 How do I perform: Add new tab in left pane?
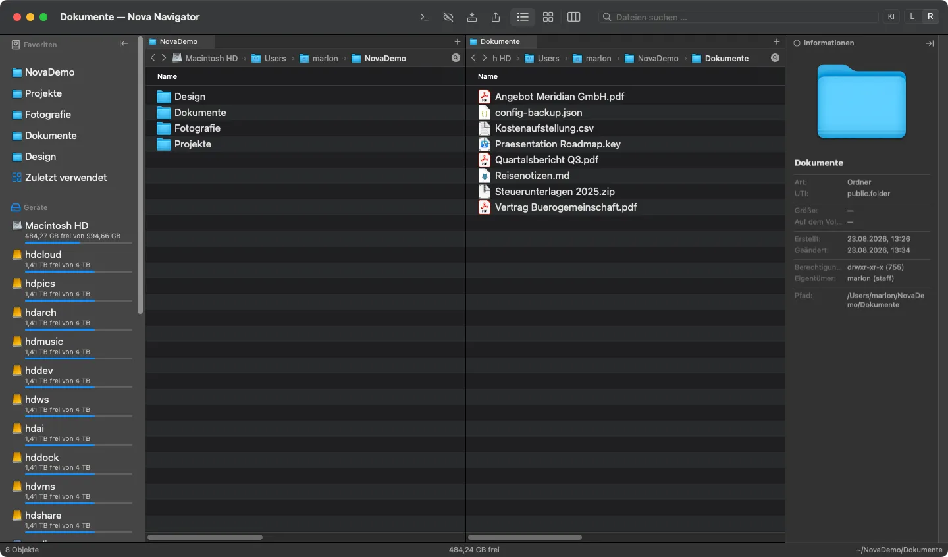(x=458, y=41)
